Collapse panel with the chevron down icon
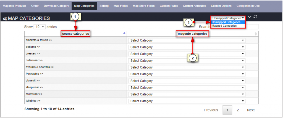Viewport: 283px width, 118px height. 250,17
